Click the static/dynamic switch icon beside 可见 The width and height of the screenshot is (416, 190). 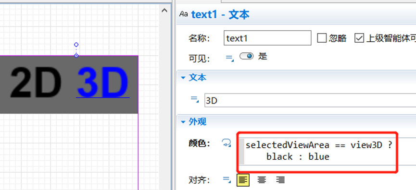pos(230,58)
